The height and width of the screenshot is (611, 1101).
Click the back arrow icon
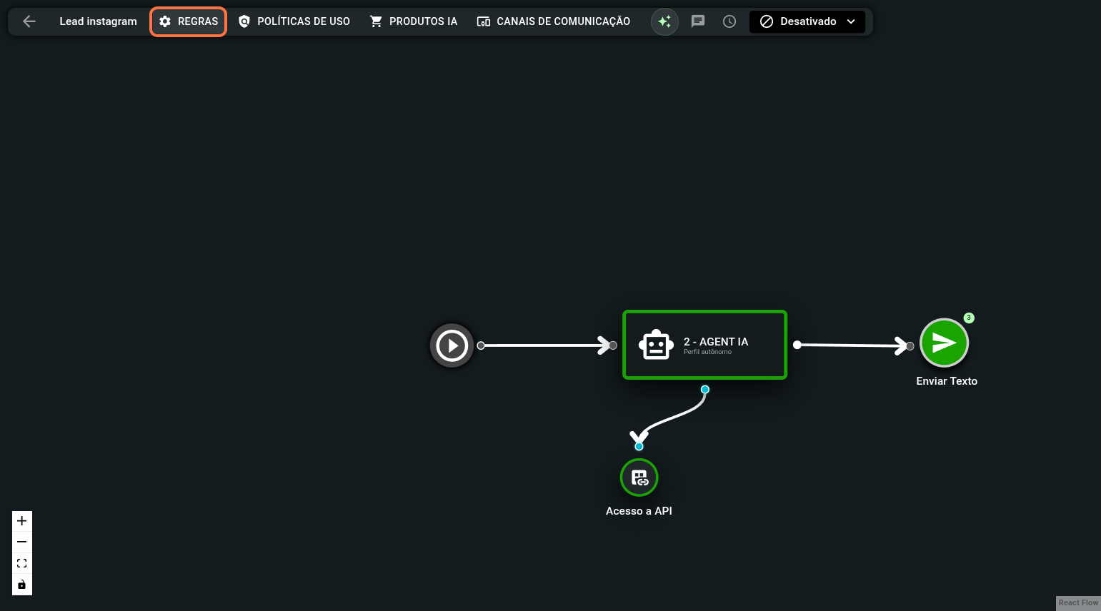[29, 21]
